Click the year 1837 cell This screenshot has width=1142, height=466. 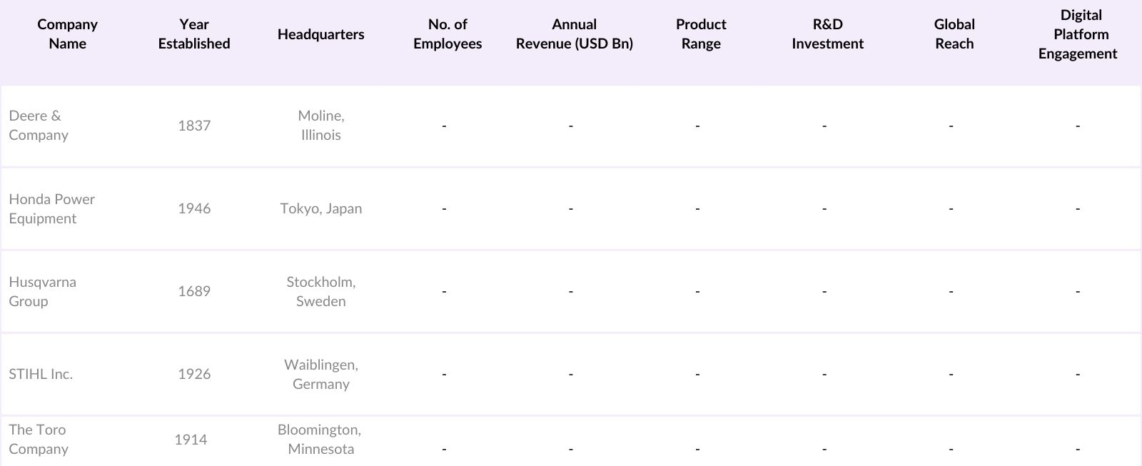[194, 126]
